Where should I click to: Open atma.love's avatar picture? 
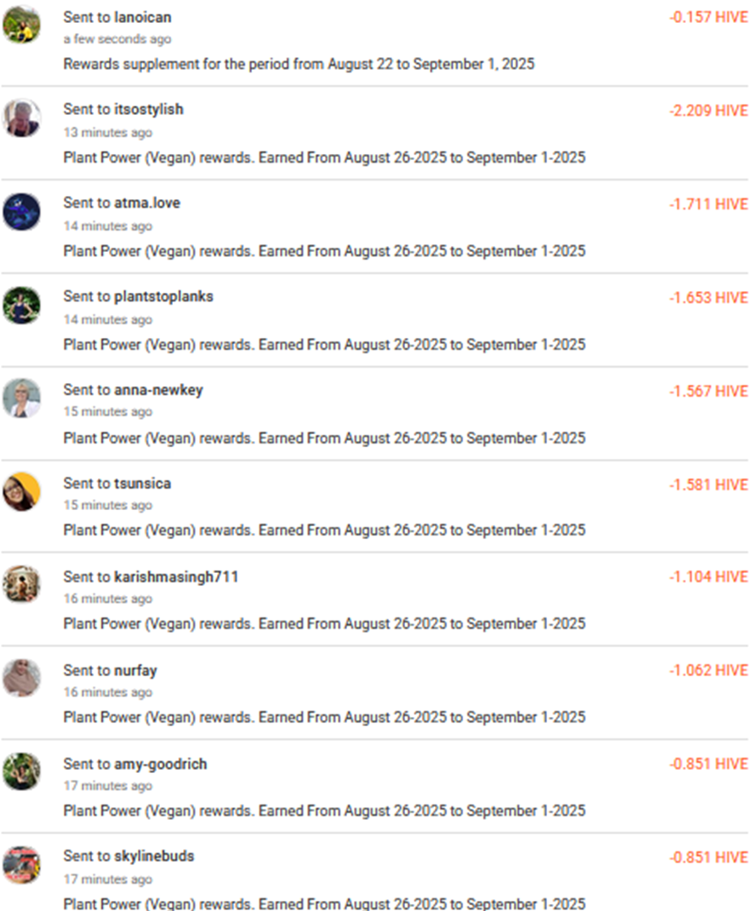click(21, 211)
